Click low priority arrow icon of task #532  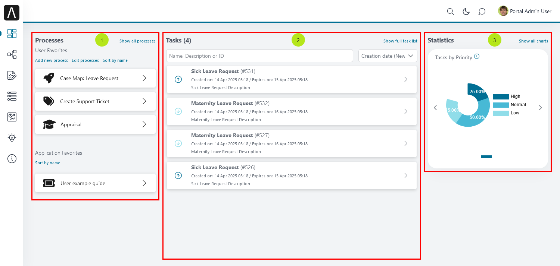pos(178,111)
